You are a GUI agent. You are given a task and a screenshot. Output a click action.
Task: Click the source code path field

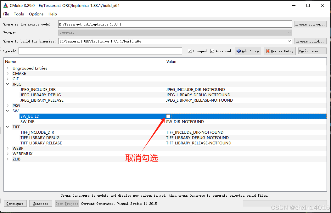[175, 24]
